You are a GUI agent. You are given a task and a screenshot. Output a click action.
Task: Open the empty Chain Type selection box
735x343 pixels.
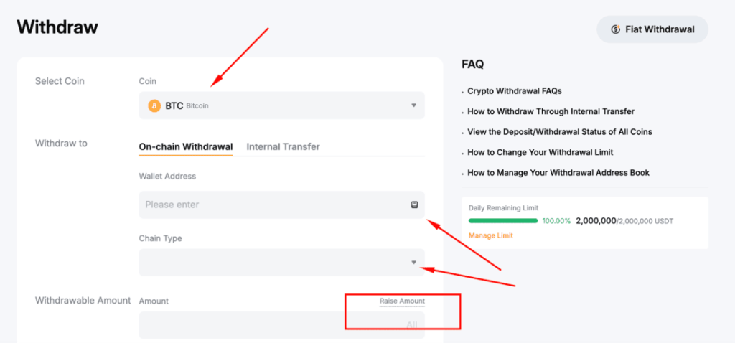273,263
